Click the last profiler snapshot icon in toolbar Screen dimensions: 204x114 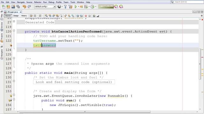tap(121, 7)
